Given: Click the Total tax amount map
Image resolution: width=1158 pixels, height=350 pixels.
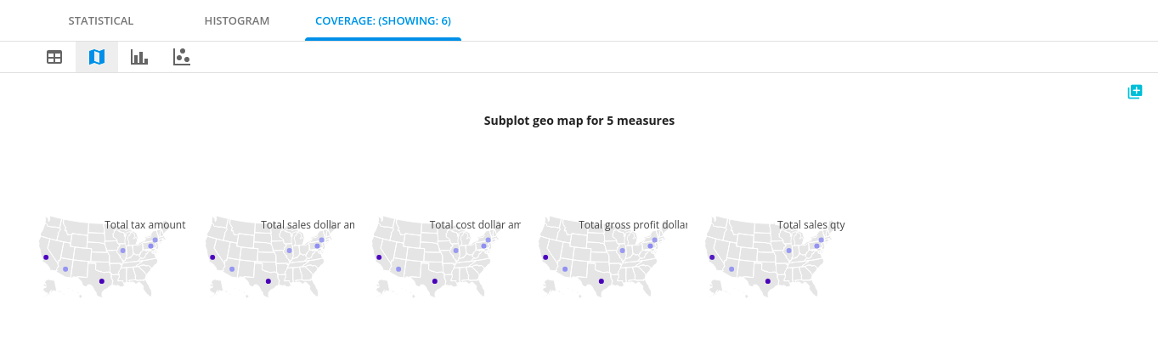Looking at the screenshot, I should 101,256.
